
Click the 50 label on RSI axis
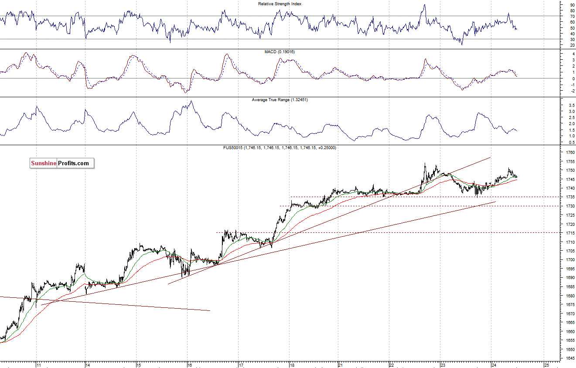572,28
